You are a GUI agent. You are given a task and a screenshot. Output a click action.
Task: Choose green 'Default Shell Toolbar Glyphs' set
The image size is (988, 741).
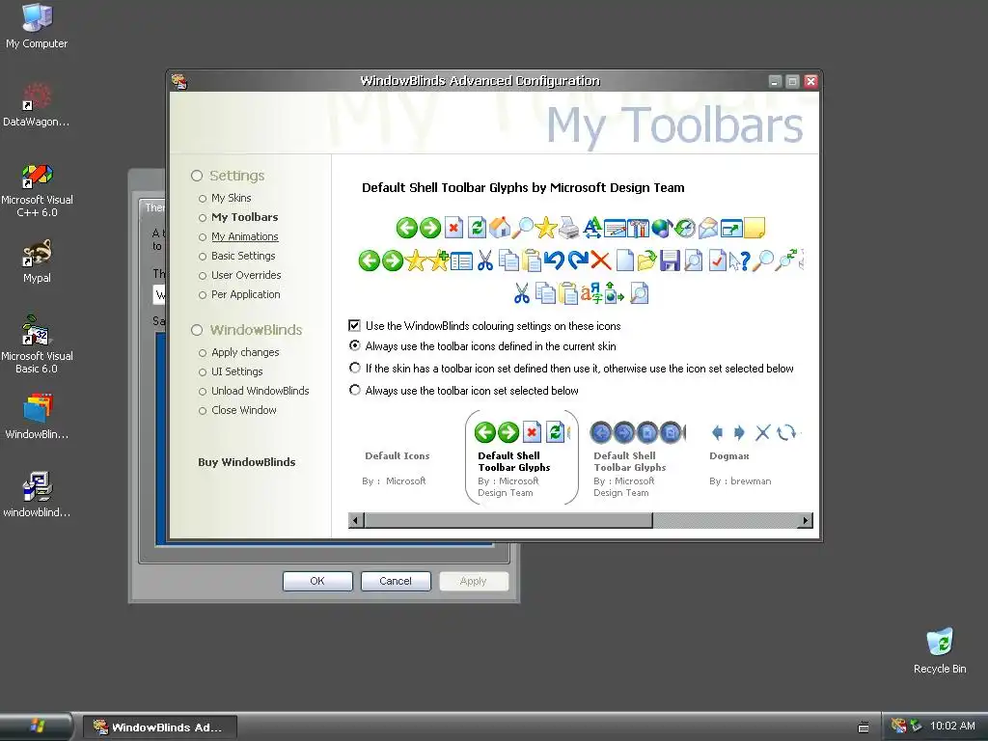pyautogui.click(x=521, y=458)
